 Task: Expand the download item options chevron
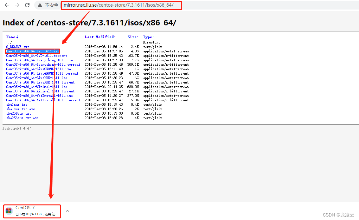pyautogui.click(x=67, y=210)
